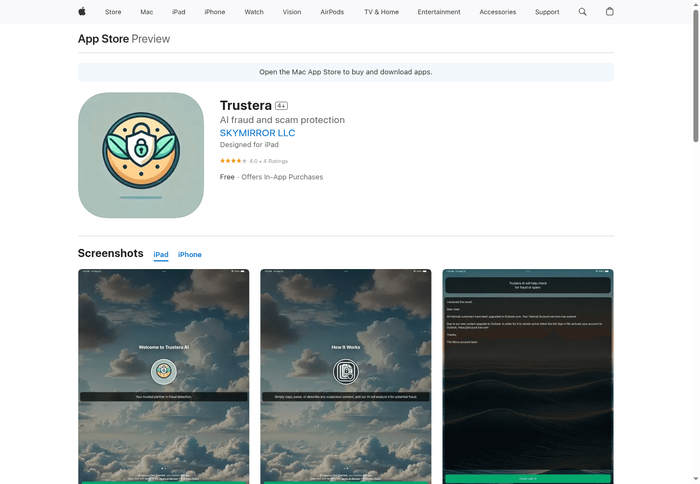Image resolution: width=700 pixels, height=484 pixels.
Task: Open the AirPods menu item
Action: (332, 12)
